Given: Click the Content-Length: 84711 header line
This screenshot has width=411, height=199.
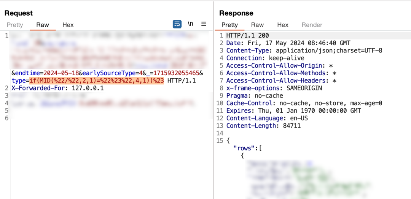Looking at the screenshot, I should [263, 126].
